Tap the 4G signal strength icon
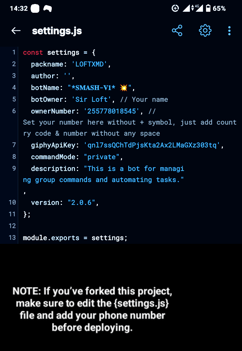Screen dimensions: 242x351 [197, 8]
